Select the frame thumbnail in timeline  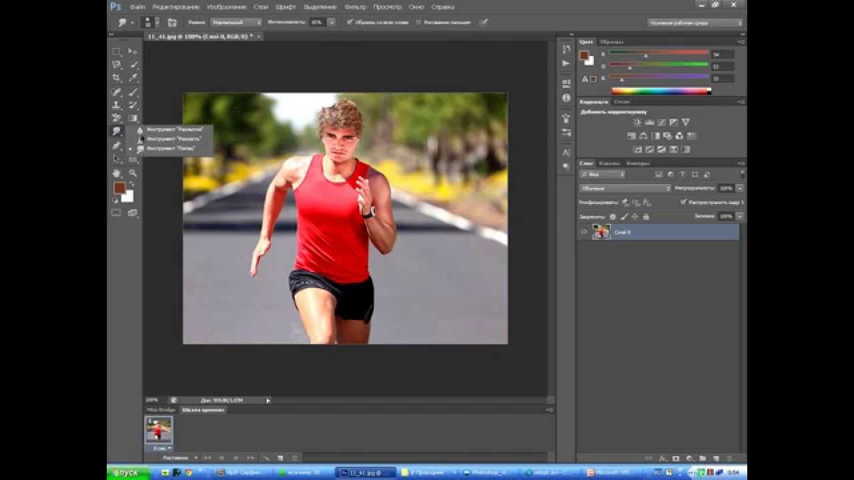click(159, 429)
